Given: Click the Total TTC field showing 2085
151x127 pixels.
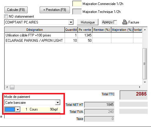Looking at the screenshot, I should pos(134,95).
